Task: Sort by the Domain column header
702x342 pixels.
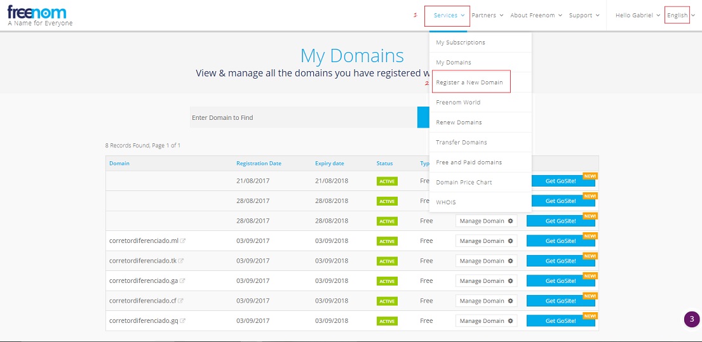Action: pos(119,164)
